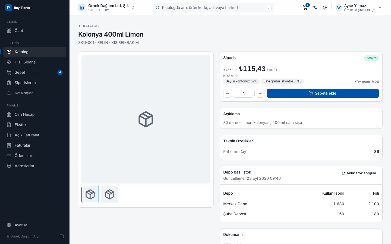The image size is (391, 244).
Task: Open Ödemeler page
Action: [x=34, y=156]
